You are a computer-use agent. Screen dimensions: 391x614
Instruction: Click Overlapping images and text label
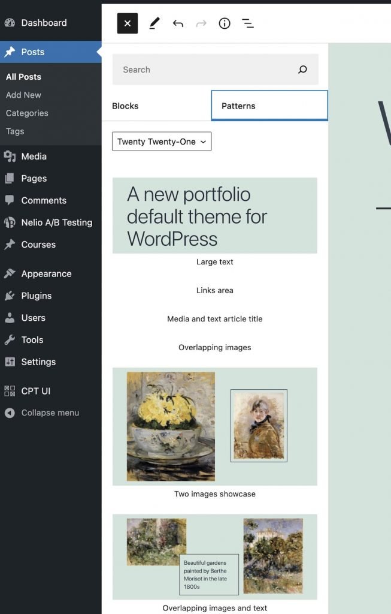click(214, 608)
